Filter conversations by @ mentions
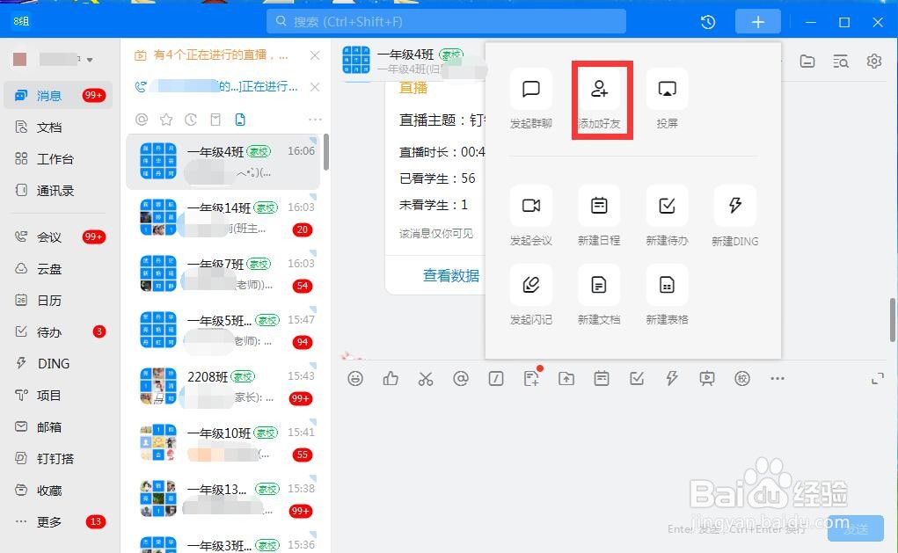898x553 pixels. pos(142,119)
